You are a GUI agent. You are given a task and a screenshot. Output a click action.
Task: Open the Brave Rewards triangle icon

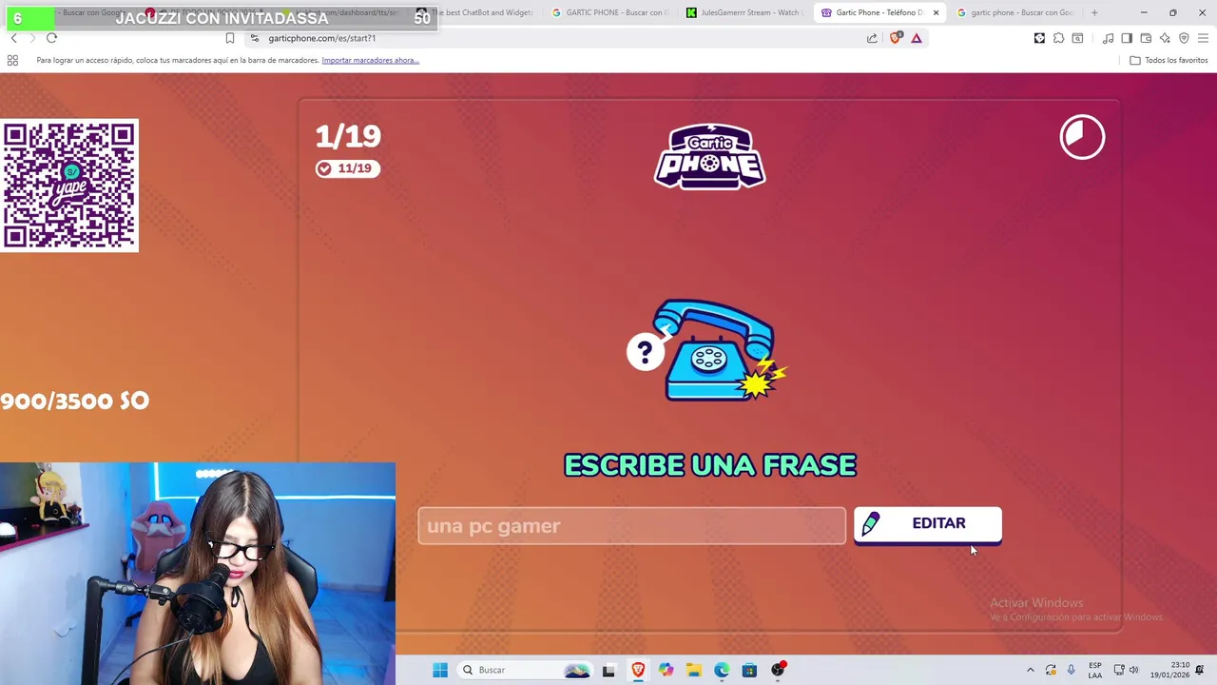point(917,38)
